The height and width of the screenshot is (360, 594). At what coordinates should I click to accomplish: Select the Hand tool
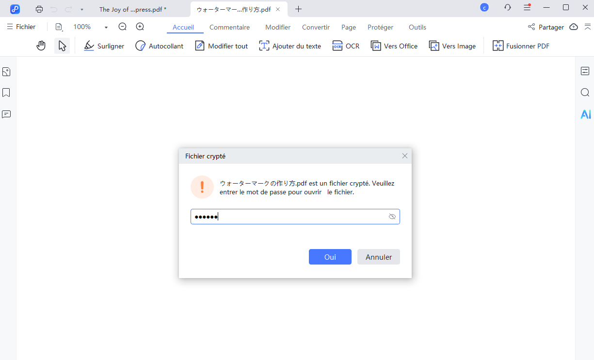[x=41, y=45]
